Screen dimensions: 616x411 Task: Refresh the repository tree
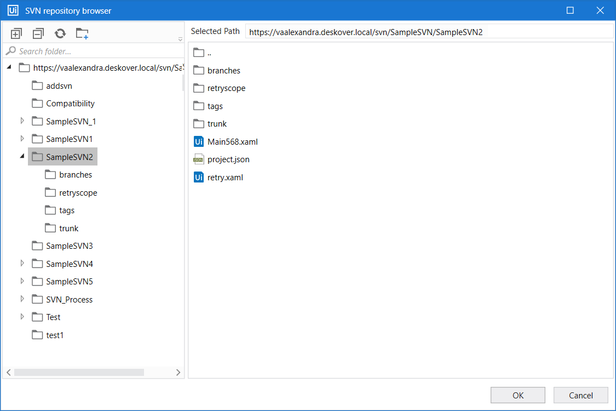[x=60, y=33]
